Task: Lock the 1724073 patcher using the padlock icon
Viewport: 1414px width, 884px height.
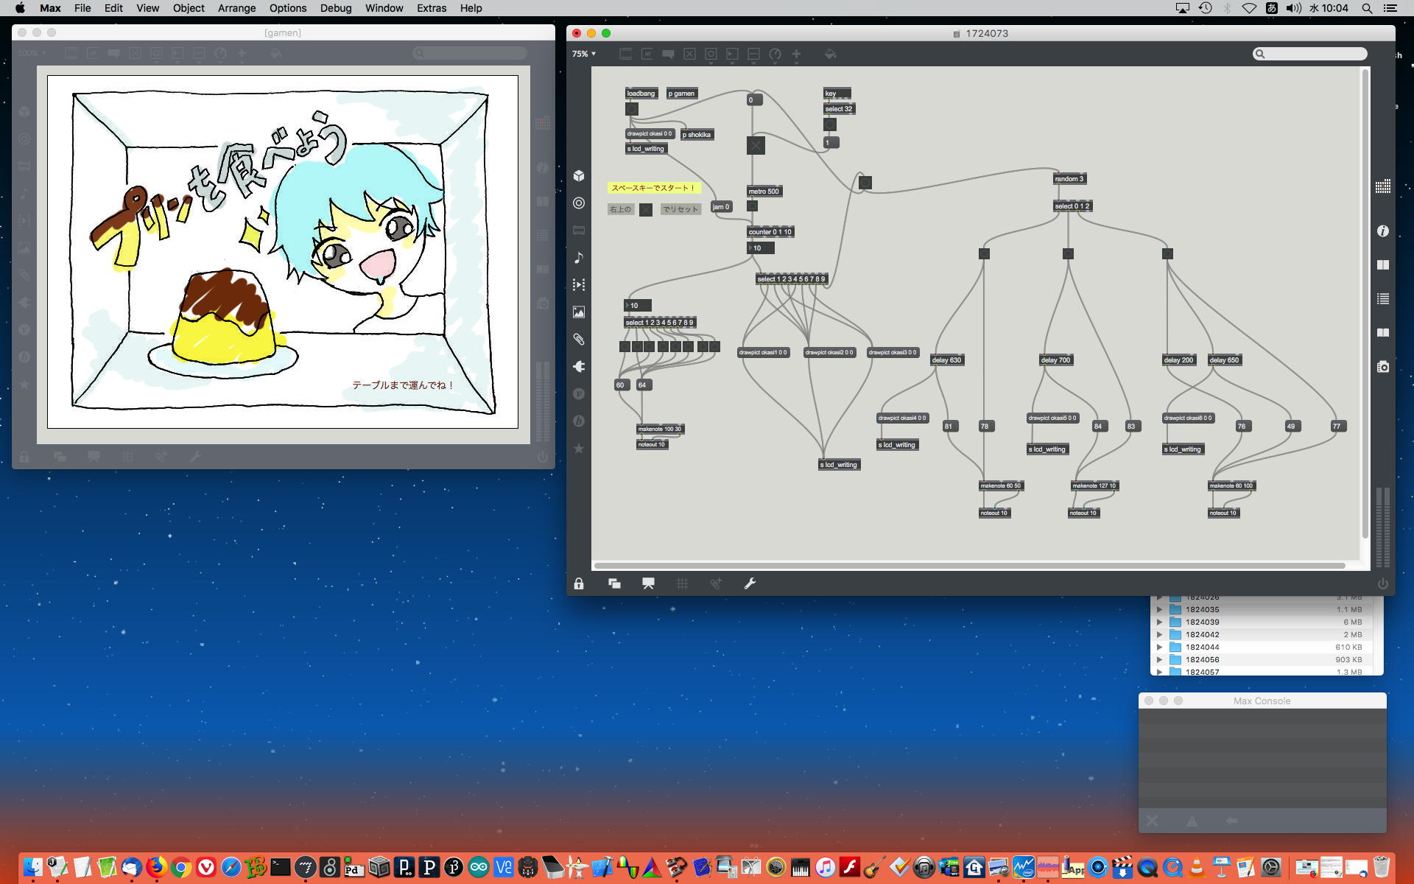Action: tap(579, 583)
